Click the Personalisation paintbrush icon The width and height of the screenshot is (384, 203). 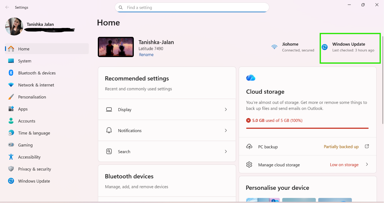[x=11, y=97]
